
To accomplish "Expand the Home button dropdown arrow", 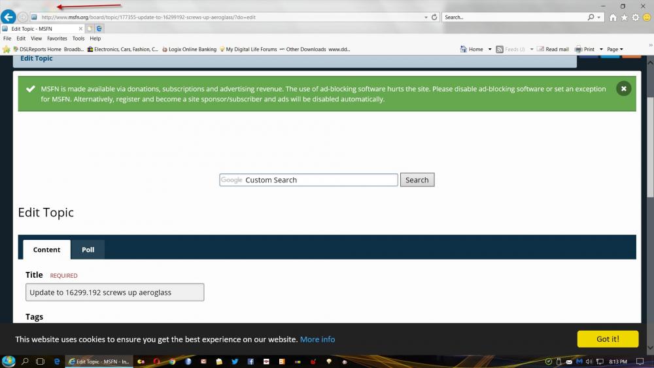I will click(x=490, y=49).
